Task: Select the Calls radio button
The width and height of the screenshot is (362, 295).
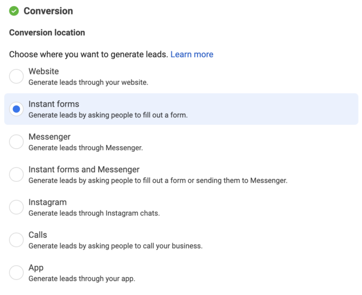Action: pos(17,240)
